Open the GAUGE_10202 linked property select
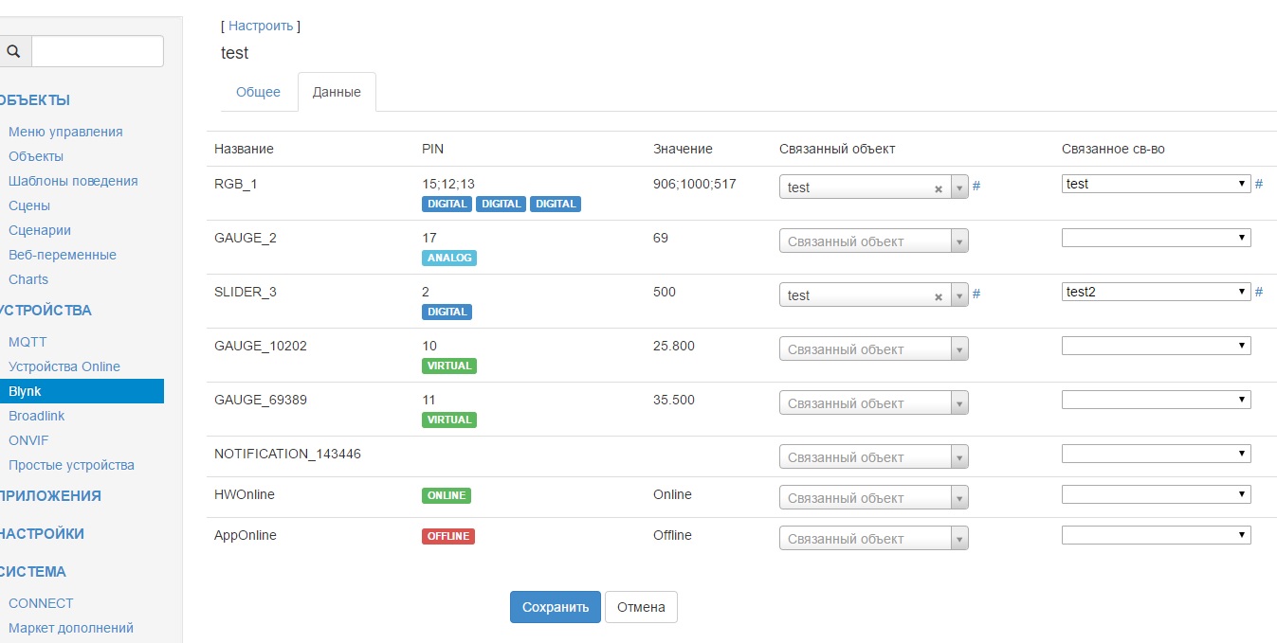1277x643 pixels. (1157, 346)
